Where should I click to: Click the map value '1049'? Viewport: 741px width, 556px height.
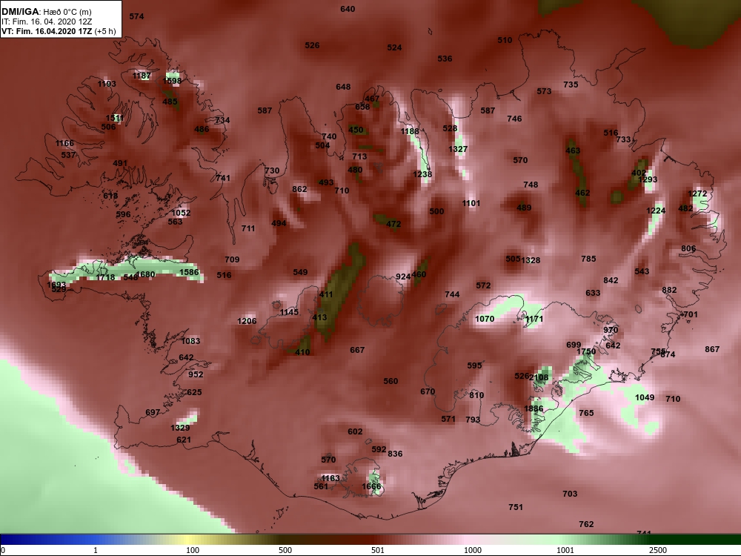(x=645, y=397)
